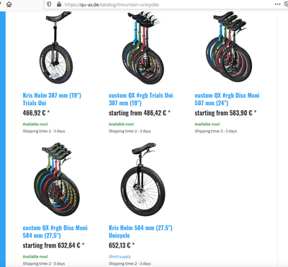Open the custom QX #rgb Trials Uni image
This screenshot has width=288, height=267.
(143, 48)
